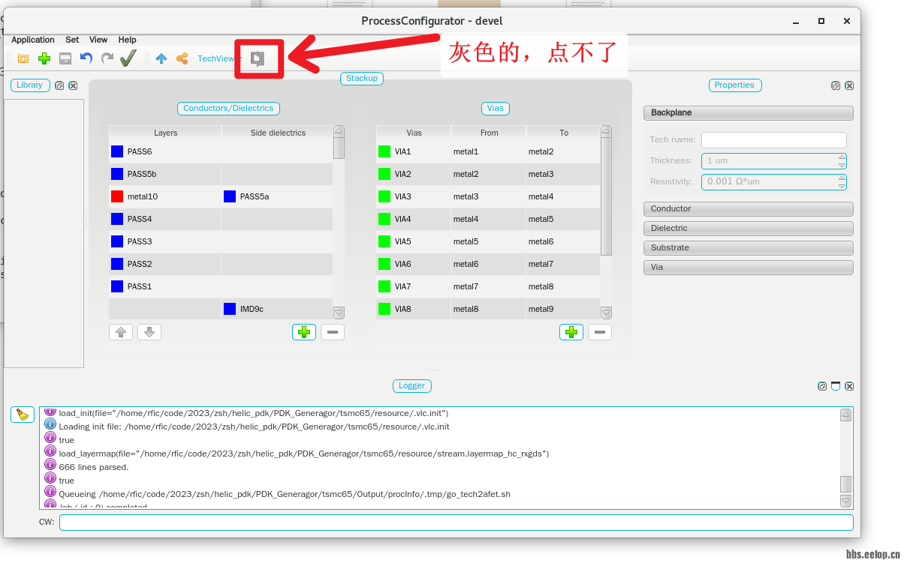Image resolution: width=904 pixels, height=563 pixels.
Task: Click the CW command input field
Action: click(456, 522)
